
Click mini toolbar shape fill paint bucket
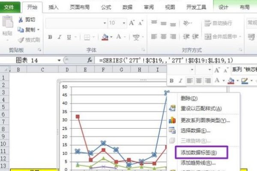click(231, 81)
